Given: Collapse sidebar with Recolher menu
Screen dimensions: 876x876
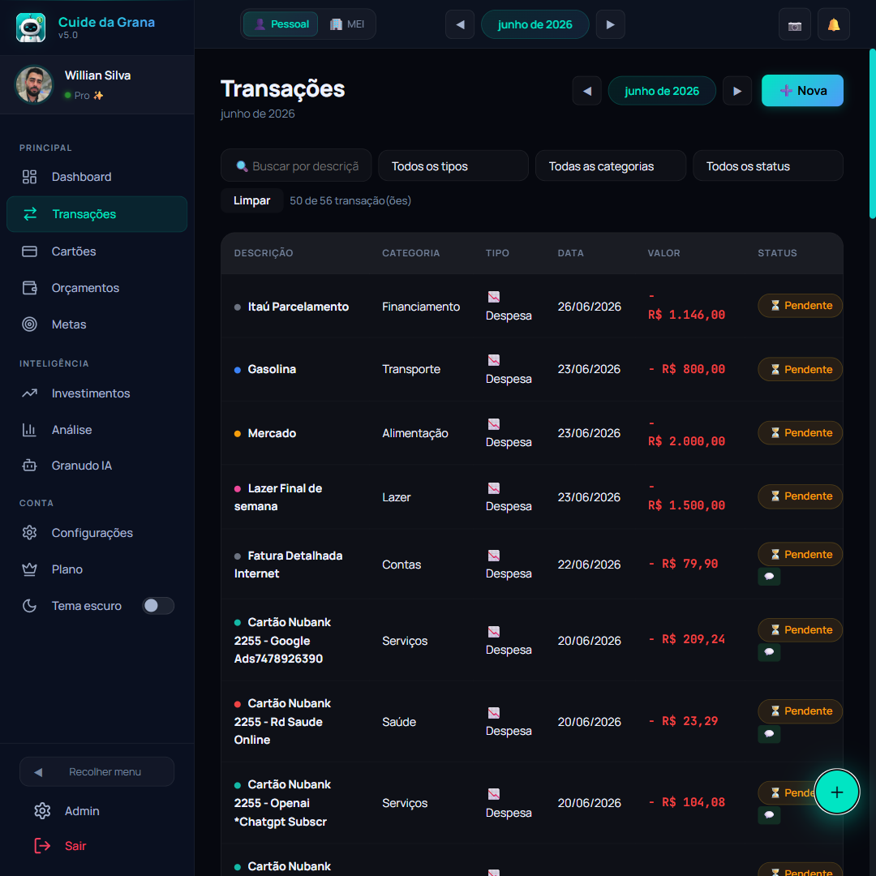Looking at the screenshot, I should (97, 771).
